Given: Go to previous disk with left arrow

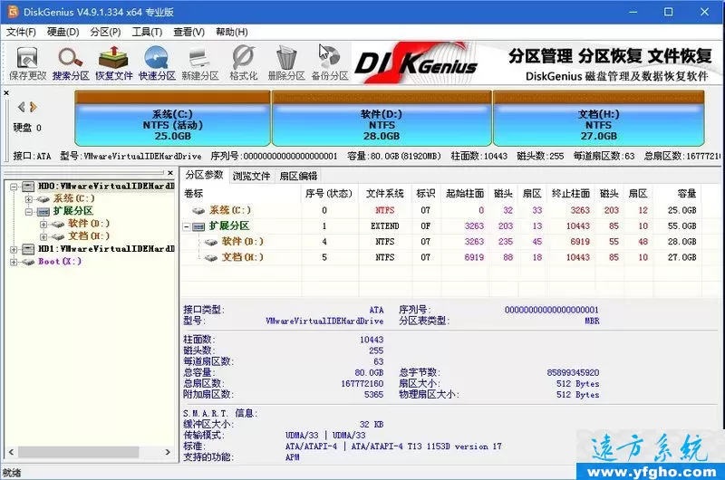Looking at the screenshot, I should tap(21, 107).
